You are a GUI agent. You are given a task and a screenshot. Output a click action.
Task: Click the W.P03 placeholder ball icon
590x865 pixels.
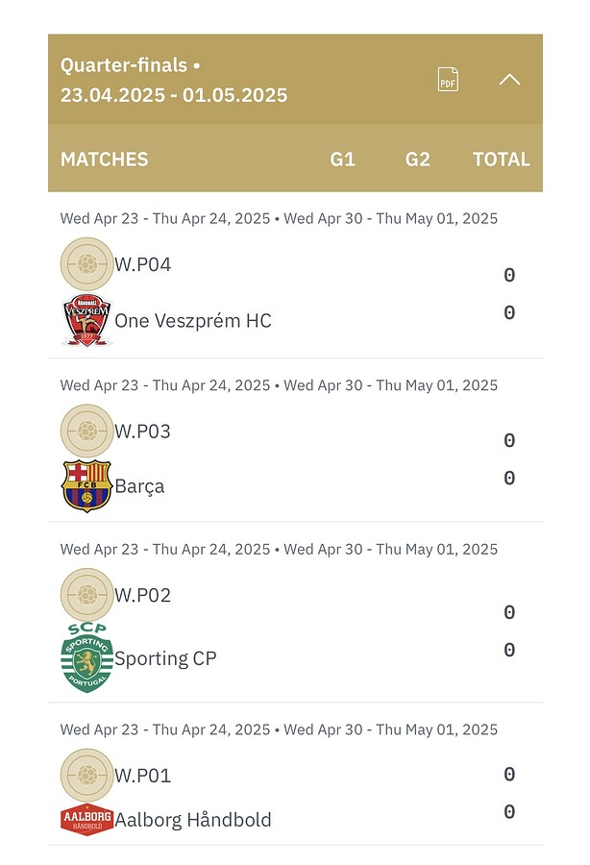[x=86, y=431]
